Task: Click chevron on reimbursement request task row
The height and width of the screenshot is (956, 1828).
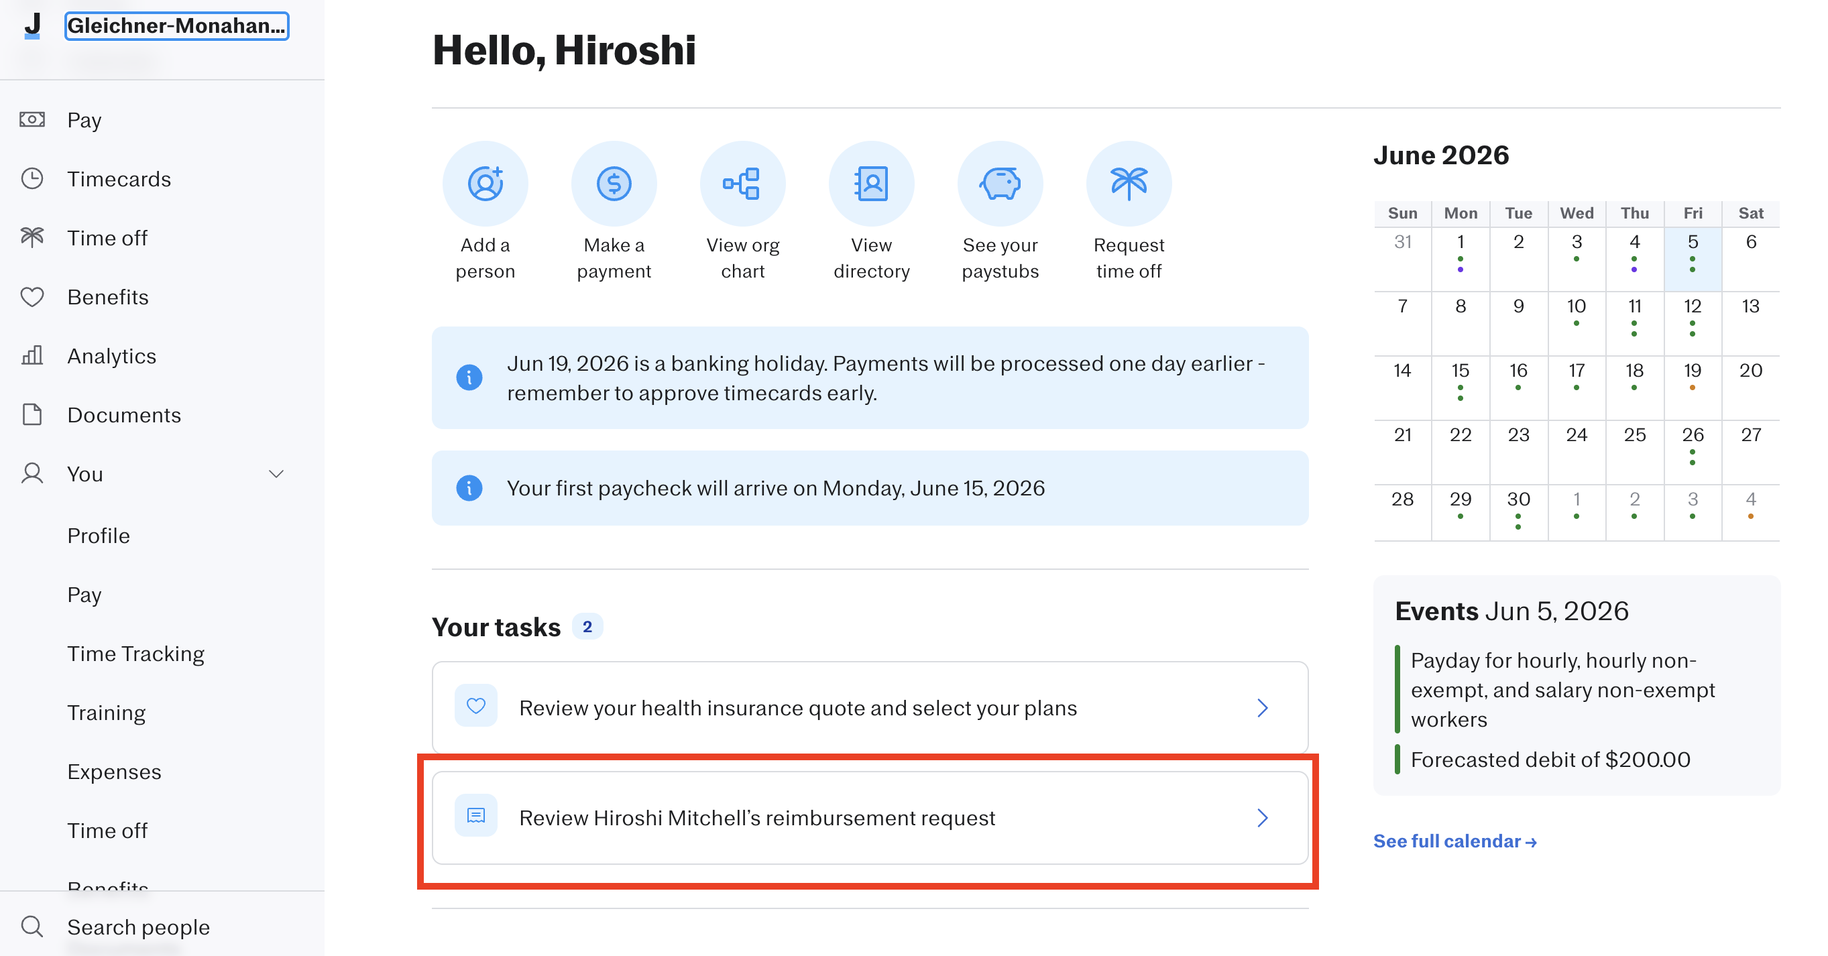Action: pos(1263,818)
